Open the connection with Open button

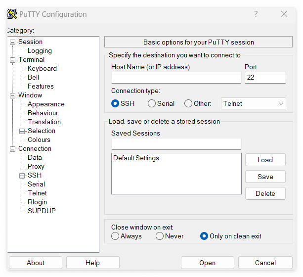click(207, 263)
